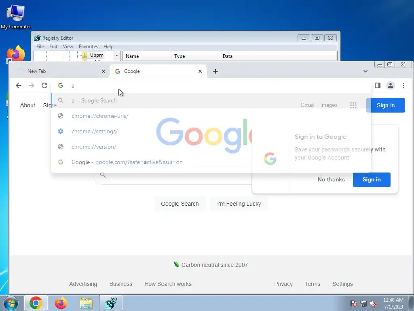Open the Google apps grid icon
Image resolution: width=414 pixels, height=311 pixels.
click(x=353, y=105)
